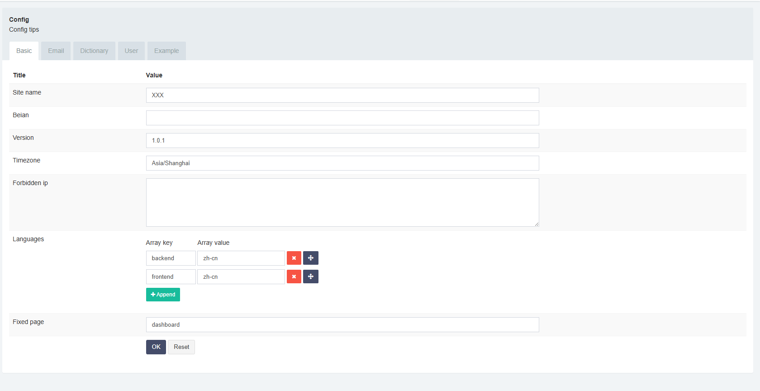This screenshot has width=760, height=391.
Task: Click move handle for frontend row
Action: click(x=311, y=277)
